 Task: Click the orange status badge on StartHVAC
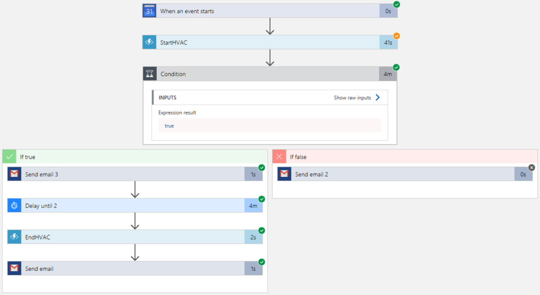[397, 36]
